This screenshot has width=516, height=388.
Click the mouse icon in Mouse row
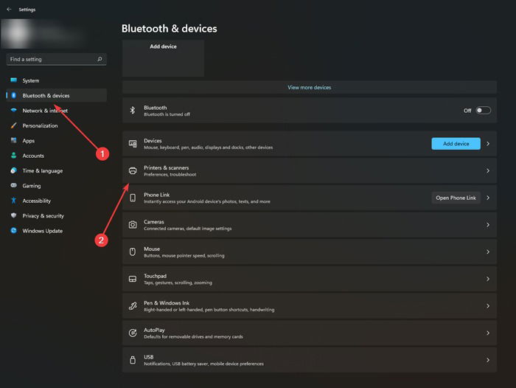(133, 252)
